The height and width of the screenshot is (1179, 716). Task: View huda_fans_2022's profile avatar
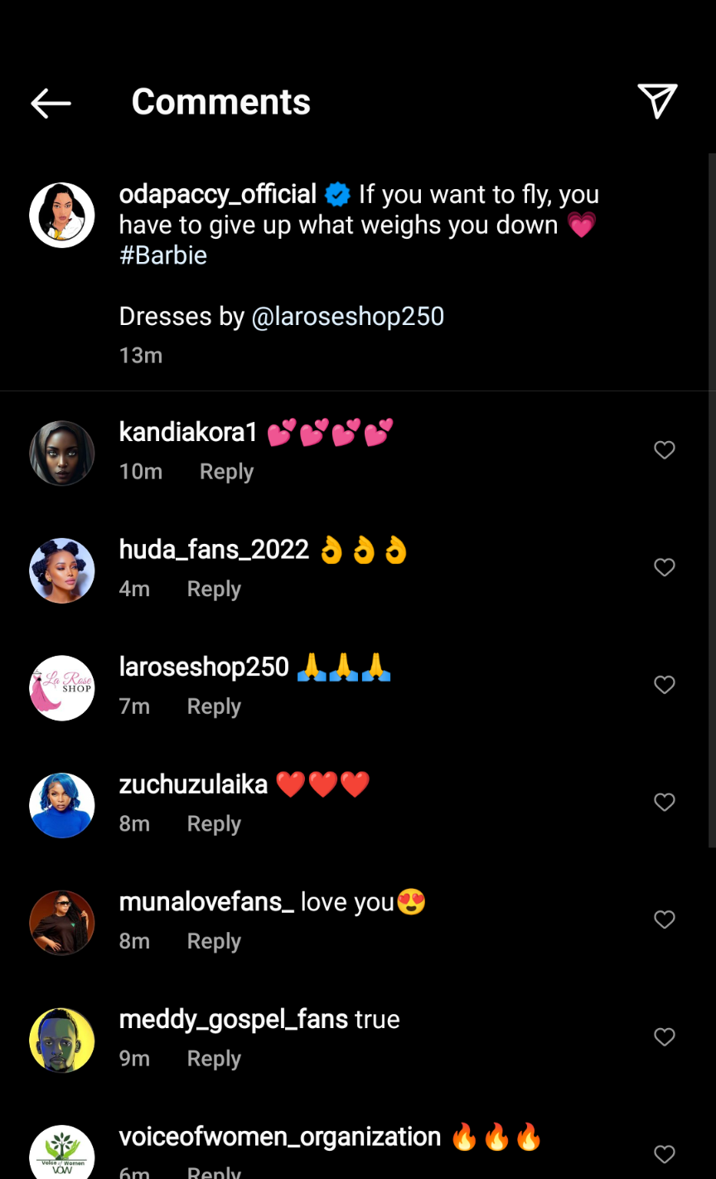62,571
